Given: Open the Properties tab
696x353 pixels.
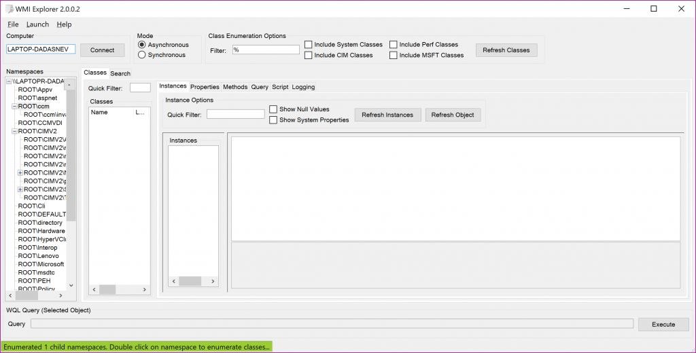Looking at the screenshot, I should (x=205, y=87).
